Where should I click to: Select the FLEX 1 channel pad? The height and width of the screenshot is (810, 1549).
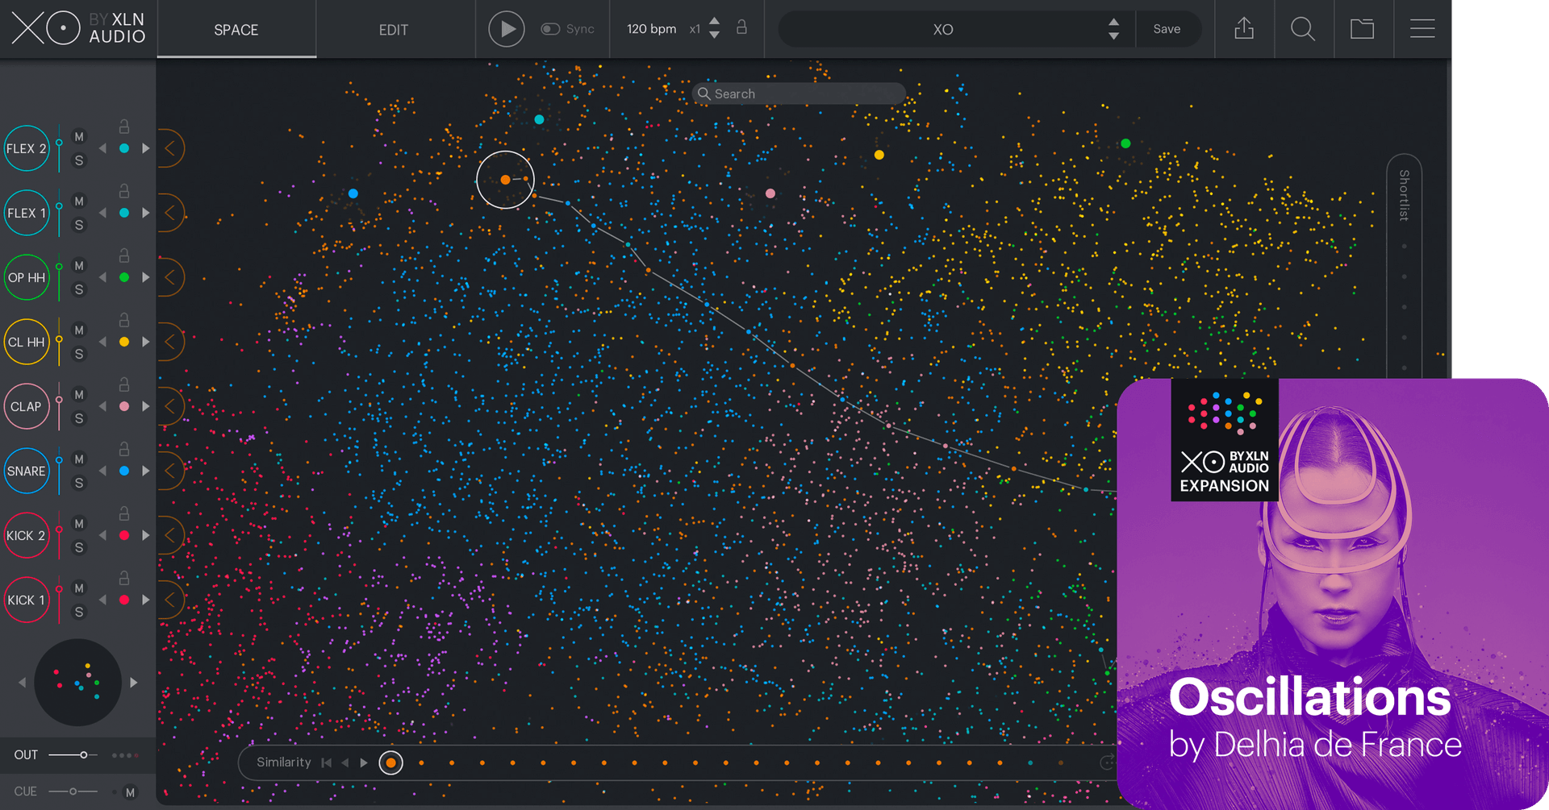tap(27, 213)
